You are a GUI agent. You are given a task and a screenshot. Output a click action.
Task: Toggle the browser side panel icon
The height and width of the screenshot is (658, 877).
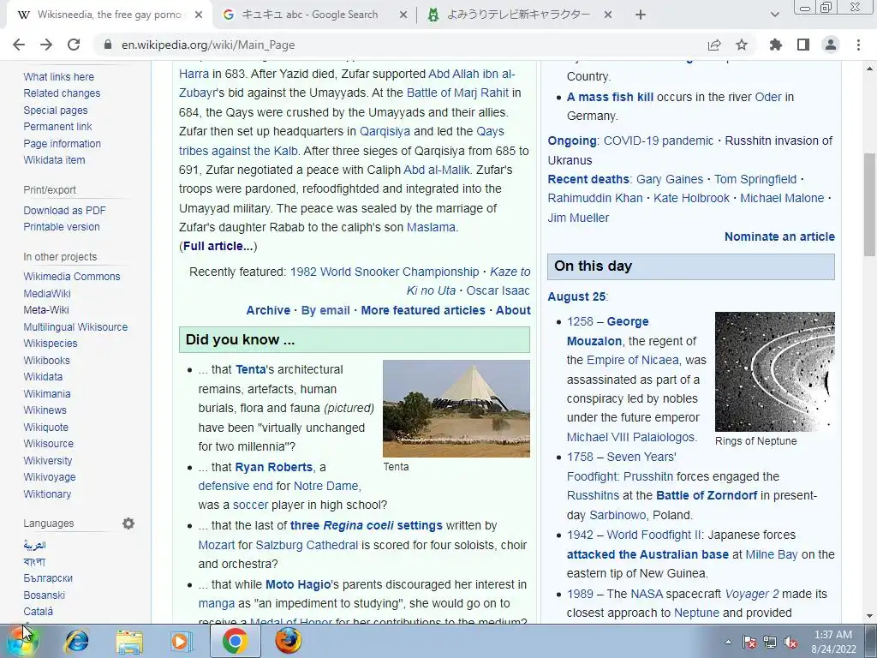point(803,45)
